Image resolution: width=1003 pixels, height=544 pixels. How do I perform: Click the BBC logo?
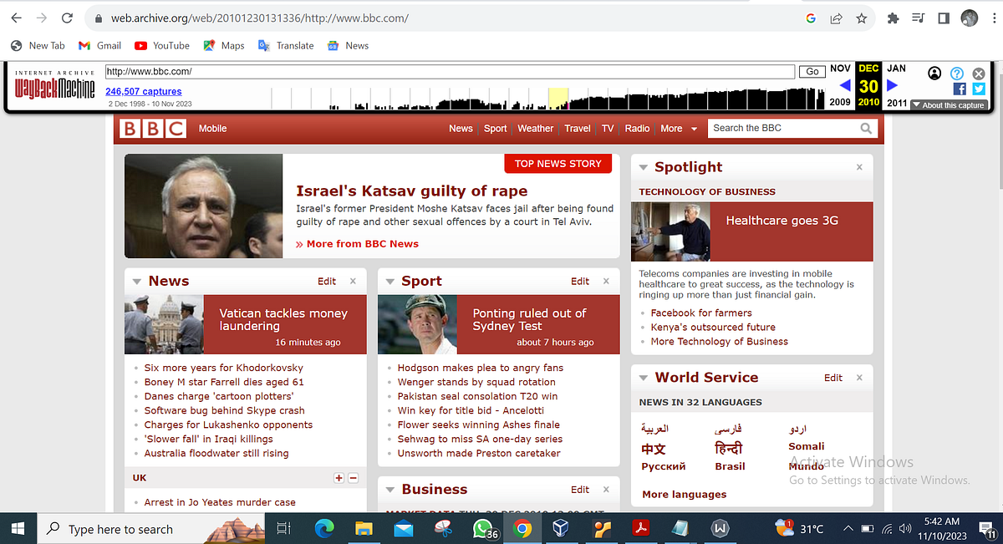(x=153, y=129)
